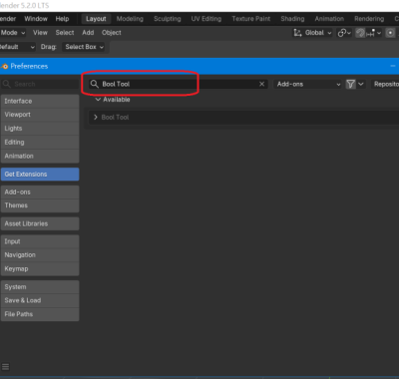This screenshot has height=379, width=399.
Task: Expand the Bool Tool extension entry
Action: [96, 117]
